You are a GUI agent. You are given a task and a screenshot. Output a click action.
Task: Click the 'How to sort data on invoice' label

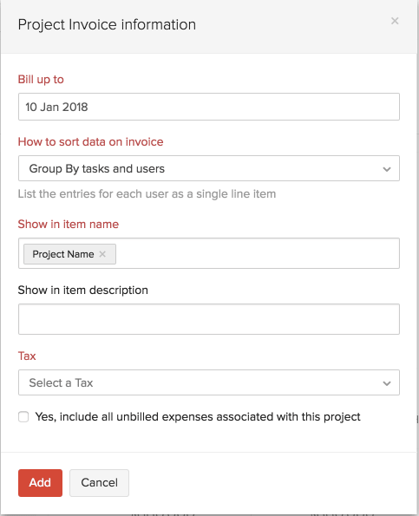pyautogui.click(x=90, y=142)
